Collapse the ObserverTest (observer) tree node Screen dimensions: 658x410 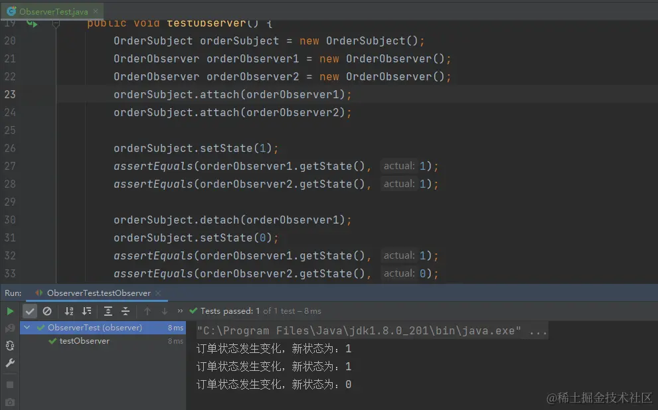click(x=27, y=328)
